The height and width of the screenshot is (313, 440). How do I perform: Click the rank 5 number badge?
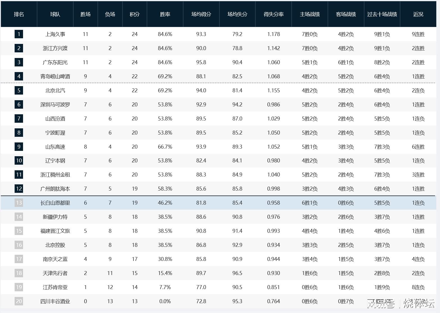click(x=19, y=90)
